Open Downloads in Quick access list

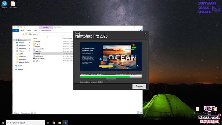click(x=22, y=45)
